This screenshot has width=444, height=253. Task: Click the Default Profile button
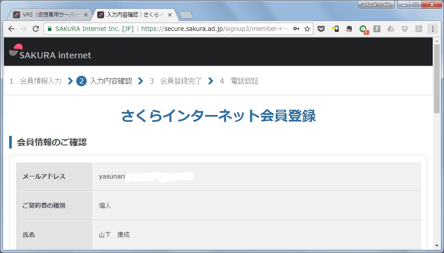376,5
